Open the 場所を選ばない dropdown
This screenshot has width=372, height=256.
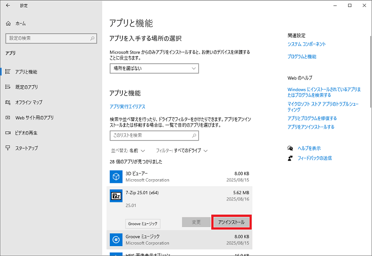click(154, 68)
